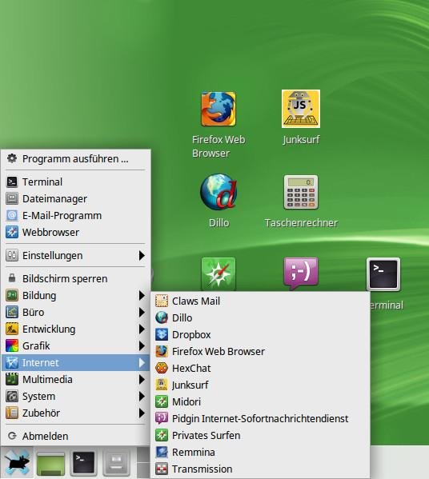
Task: Open Pidgin Internet-Sofortnachrichtendienst entry
Action: (260, 418)
